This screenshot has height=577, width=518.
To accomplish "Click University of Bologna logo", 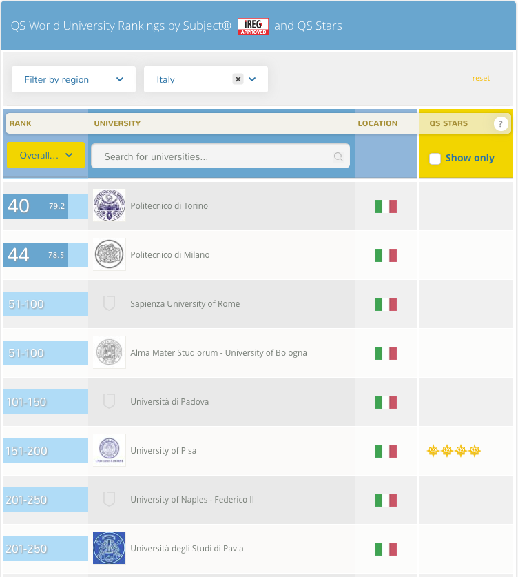I will (110, 352).
